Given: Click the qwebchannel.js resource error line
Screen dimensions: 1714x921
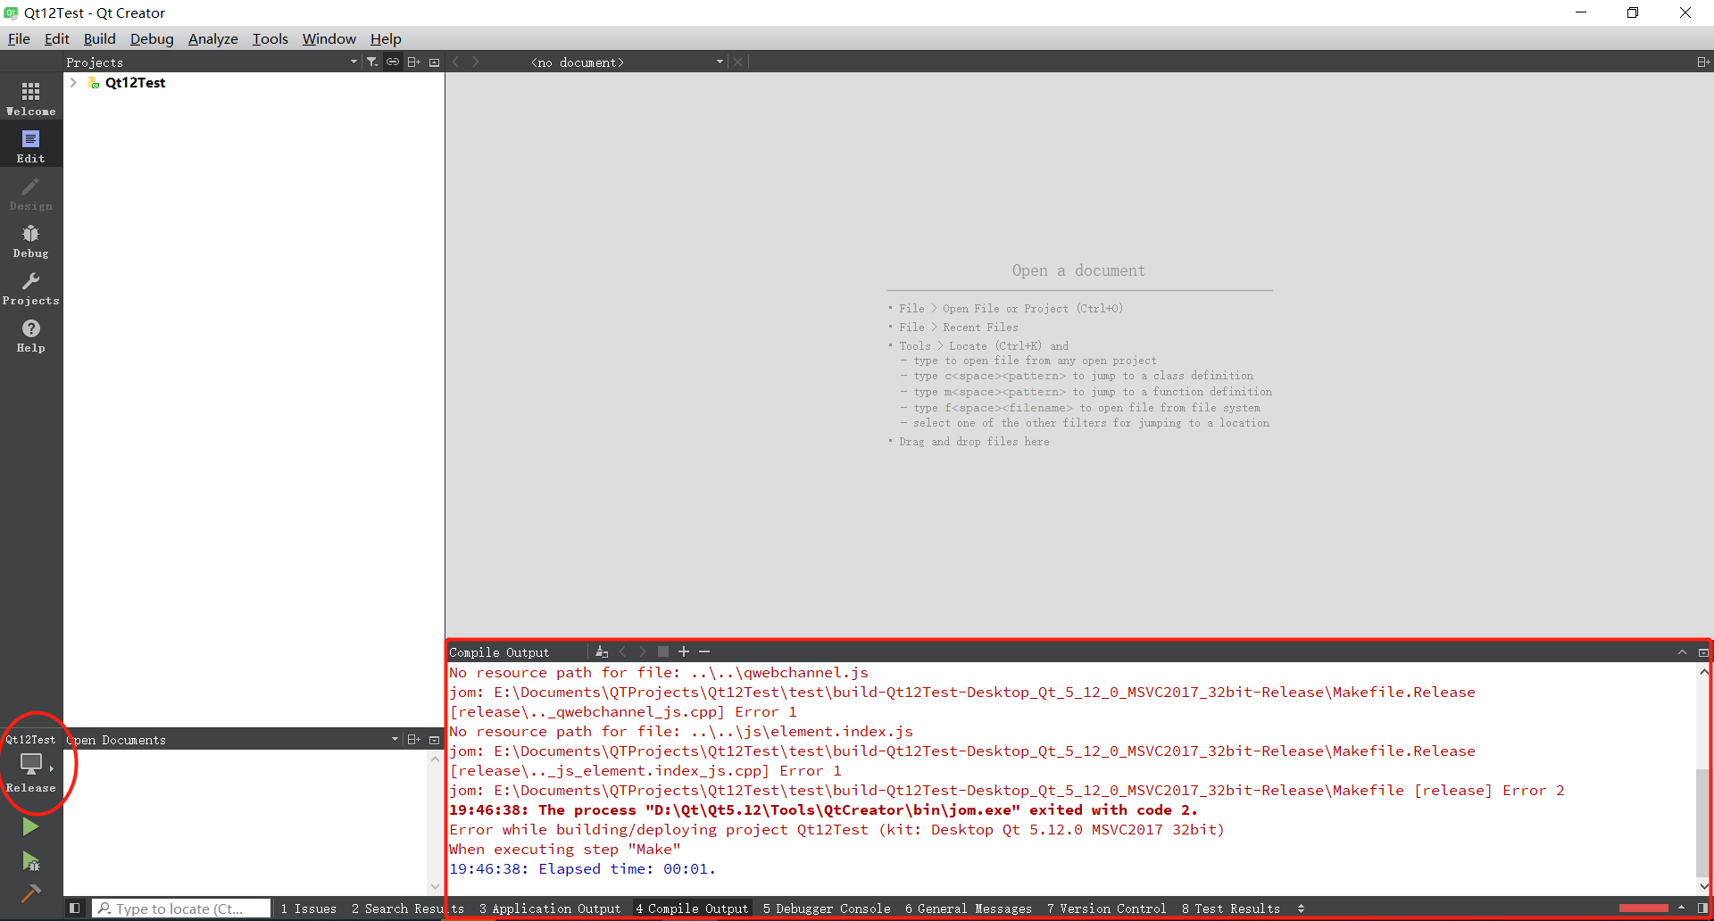Looking at the screenshot, I should [x=659, y=673].
